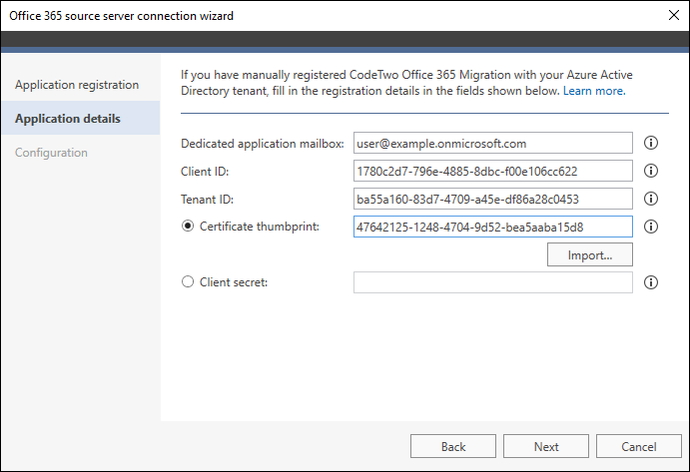This screenshot has width=690, height=472.
Task: Close the wizard window with X
Action: click(x=674, y=15)
